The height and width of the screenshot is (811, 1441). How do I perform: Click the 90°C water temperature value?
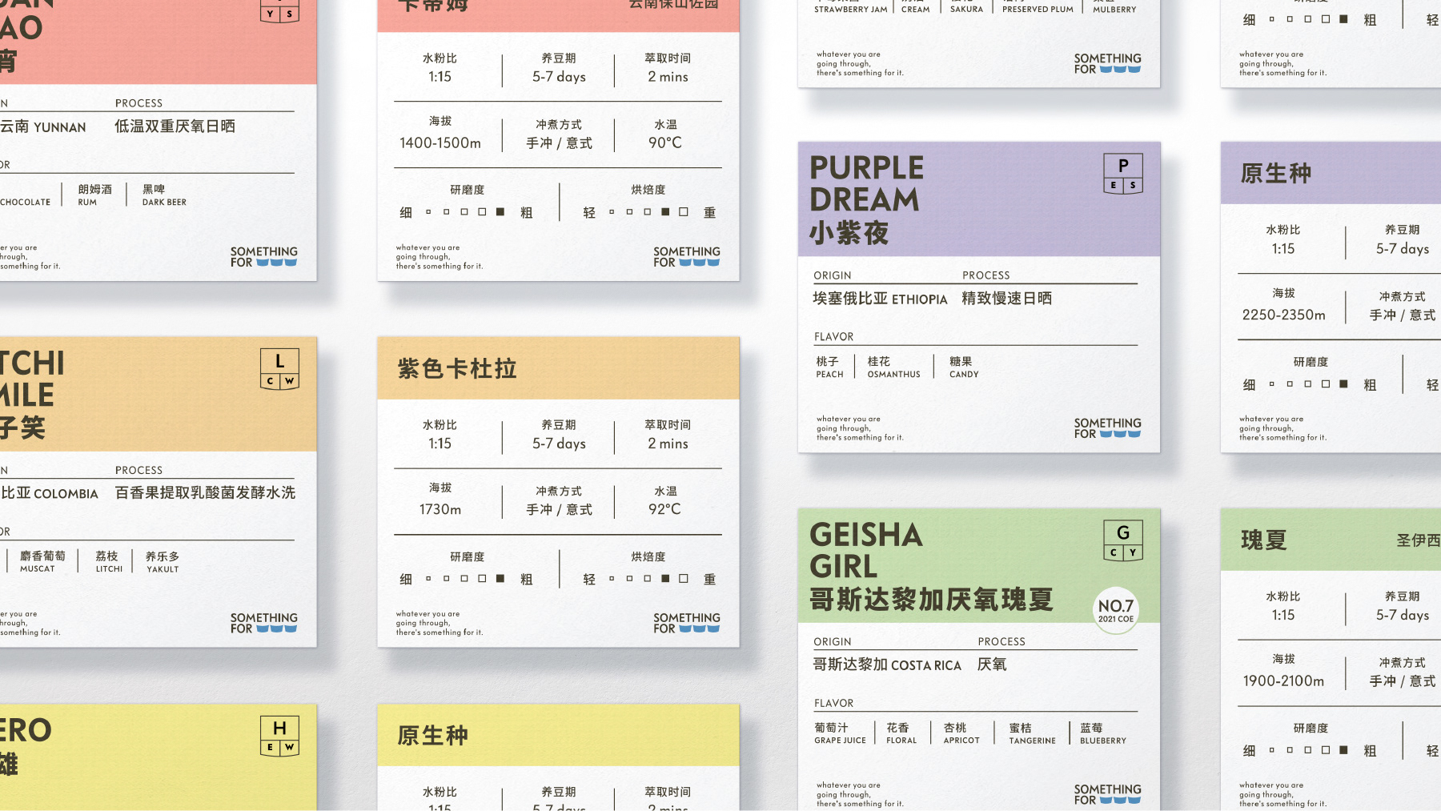tap(665, 143)
